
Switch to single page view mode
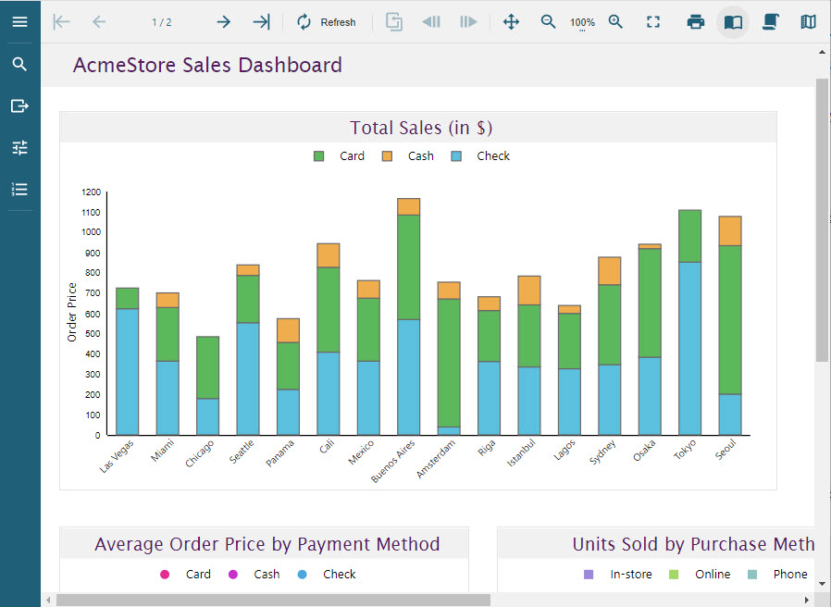pyautogui.click(x=733, y=22)
